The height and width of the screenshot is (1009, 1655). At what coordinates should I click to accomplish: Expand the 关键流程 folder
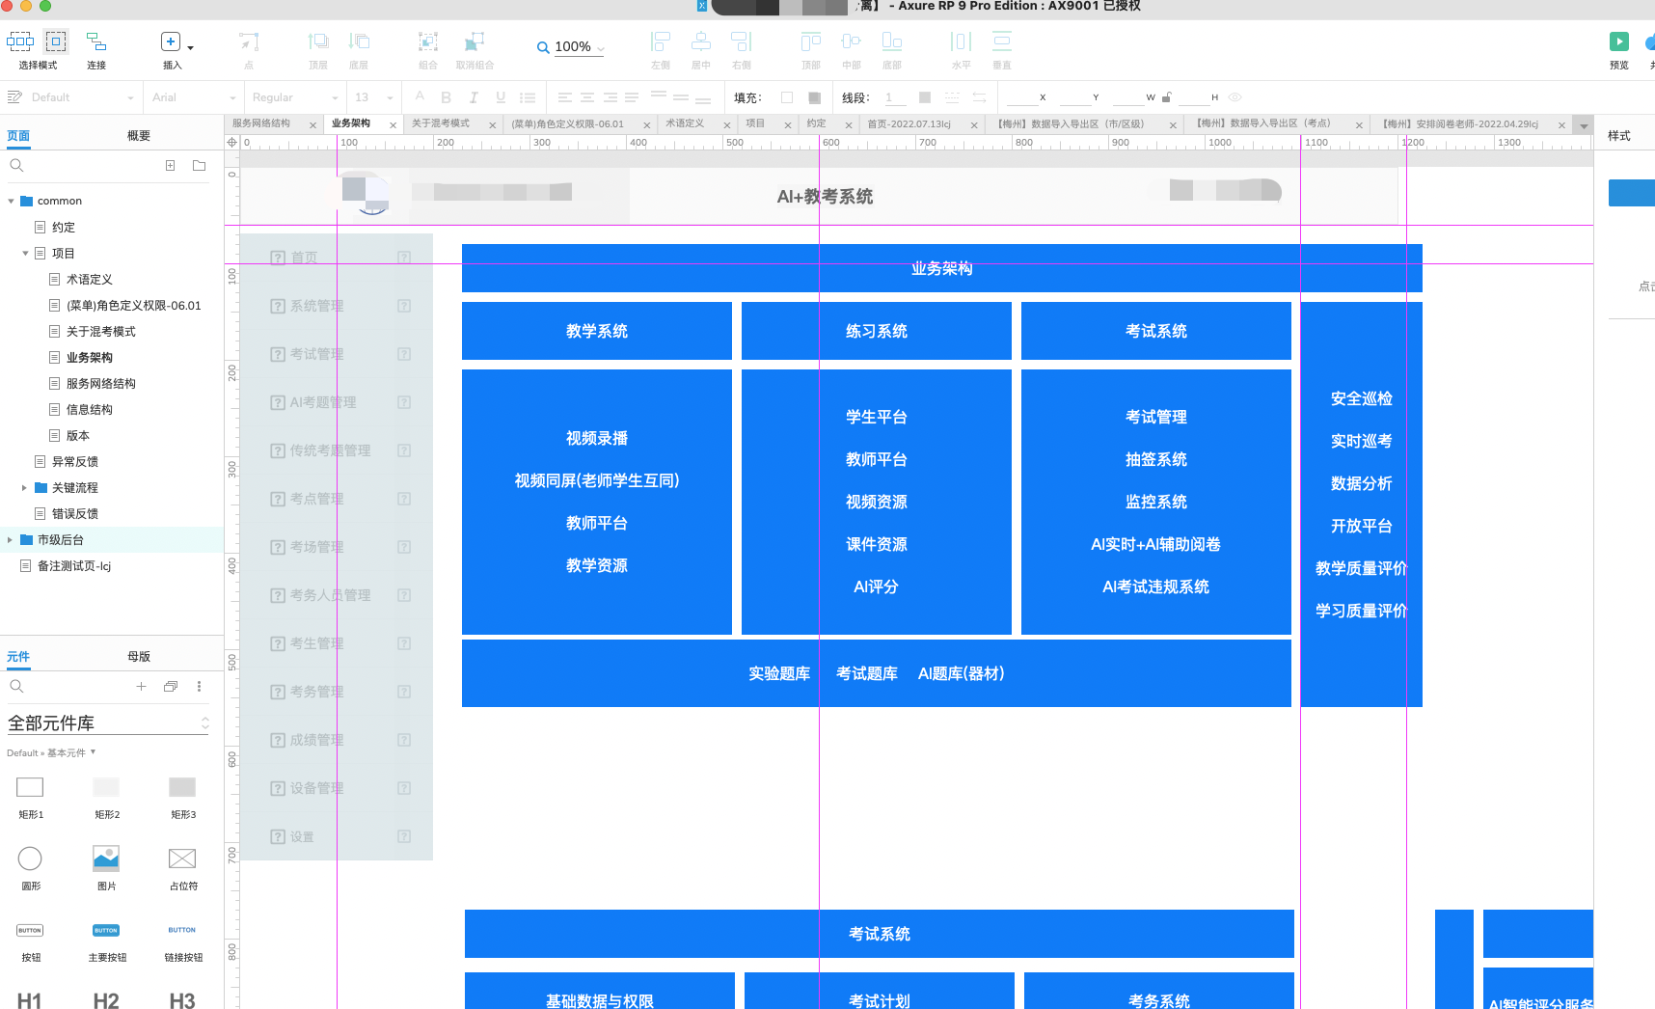click(24, 488)
